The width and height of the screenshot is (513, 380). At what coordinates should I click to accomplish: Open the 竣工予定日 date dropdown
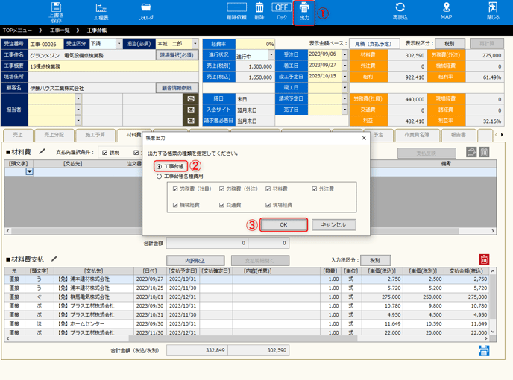pyautogui.click(x=344, y=77)
